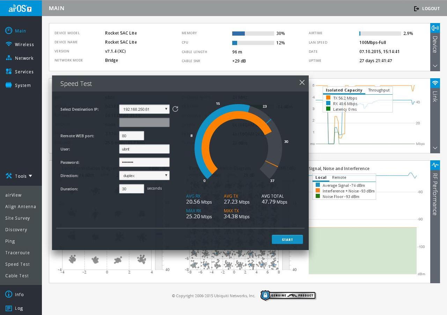
Task: Open the Wireless menu item
Action: point(24,44)
